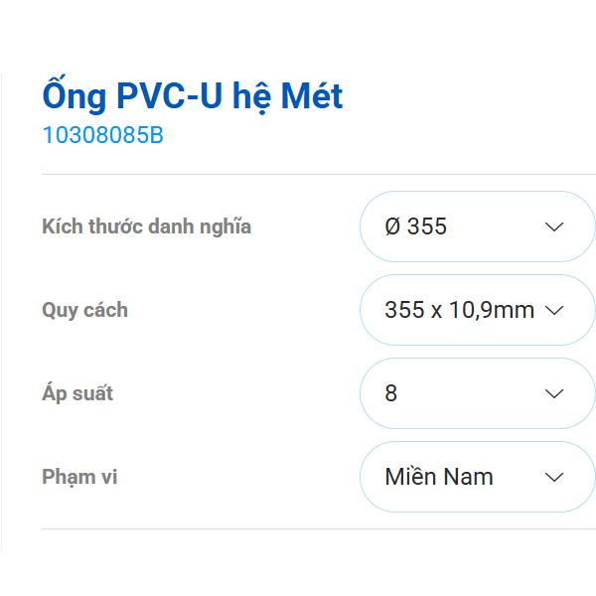Click the Phạm vi label
The width and height of the screenshot is (596, 596).
coord(79,477)
